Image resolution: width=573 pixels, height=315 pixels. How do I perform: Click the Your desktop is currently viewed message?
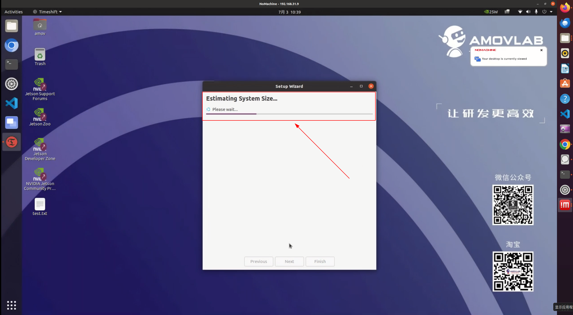pos(504,59)
